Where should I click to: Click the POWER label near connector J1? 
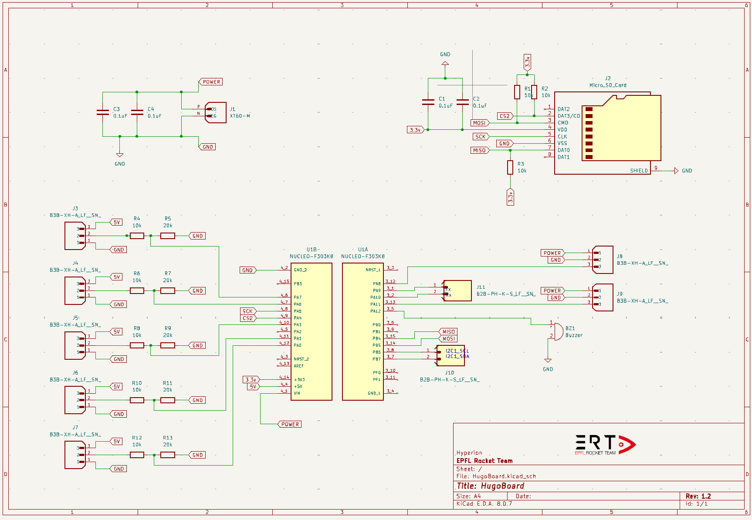coord(211,81)
